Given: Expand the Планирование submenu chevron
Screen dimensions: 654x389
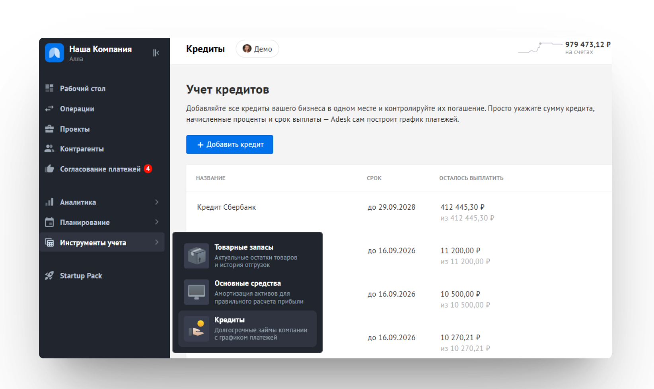Looking at the screenshot, I should tap(157, 222).
